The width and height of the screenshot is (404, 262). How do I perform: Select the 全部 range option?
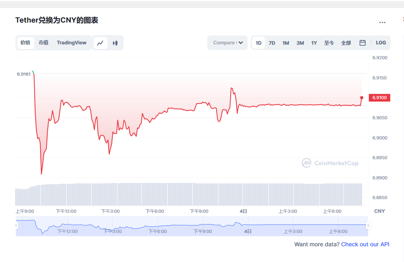346,42
